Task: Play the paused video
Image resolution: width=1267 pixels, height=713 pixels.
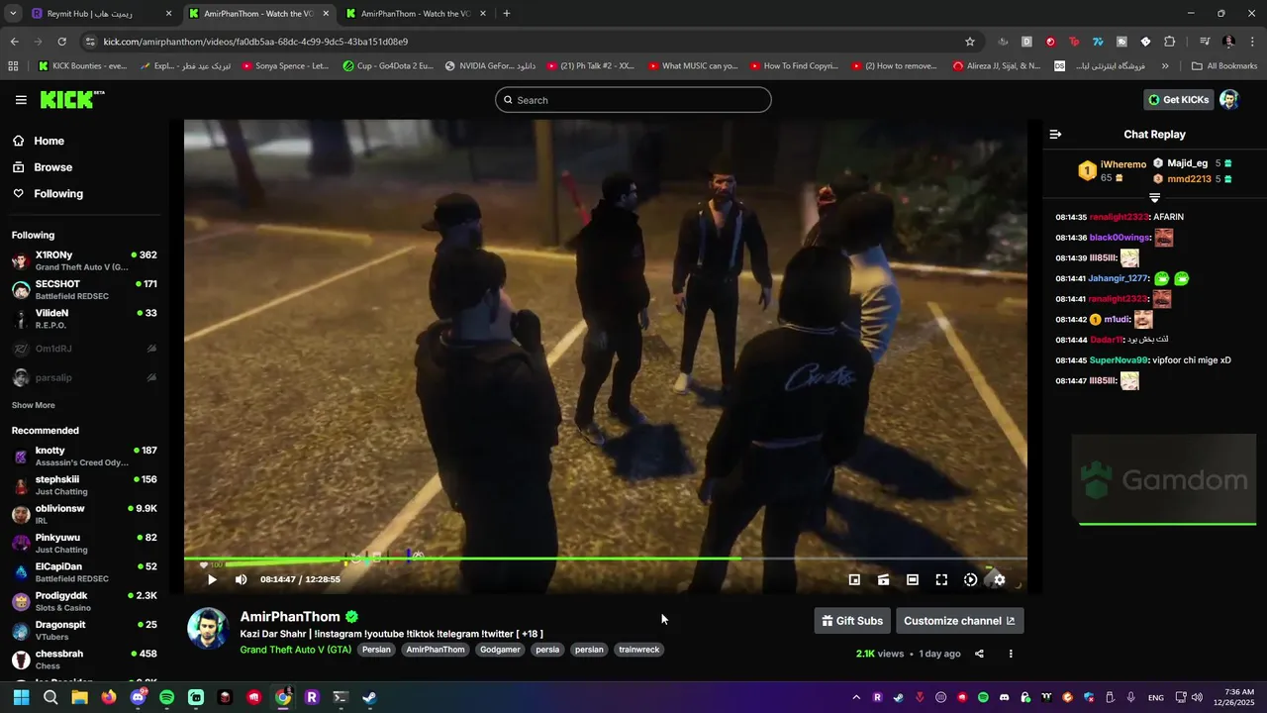Action: (x=212, y=579)
